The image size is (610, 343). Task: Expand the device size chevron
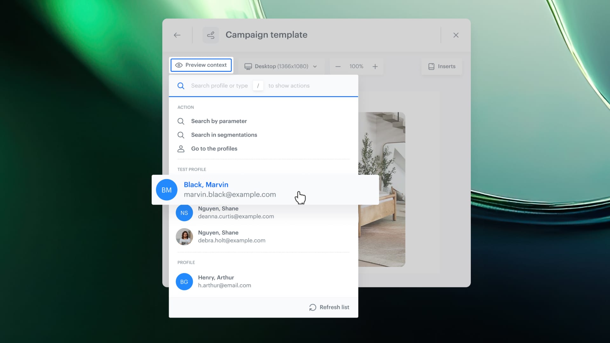click(315, 66)
